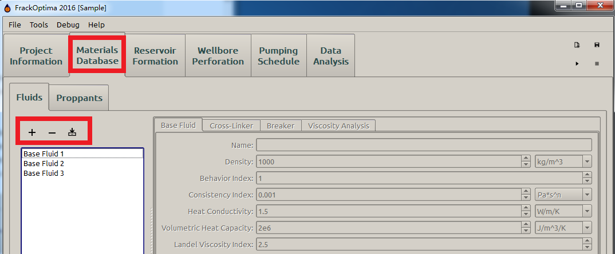Start the simulation with the play icon

click(577, 63)
